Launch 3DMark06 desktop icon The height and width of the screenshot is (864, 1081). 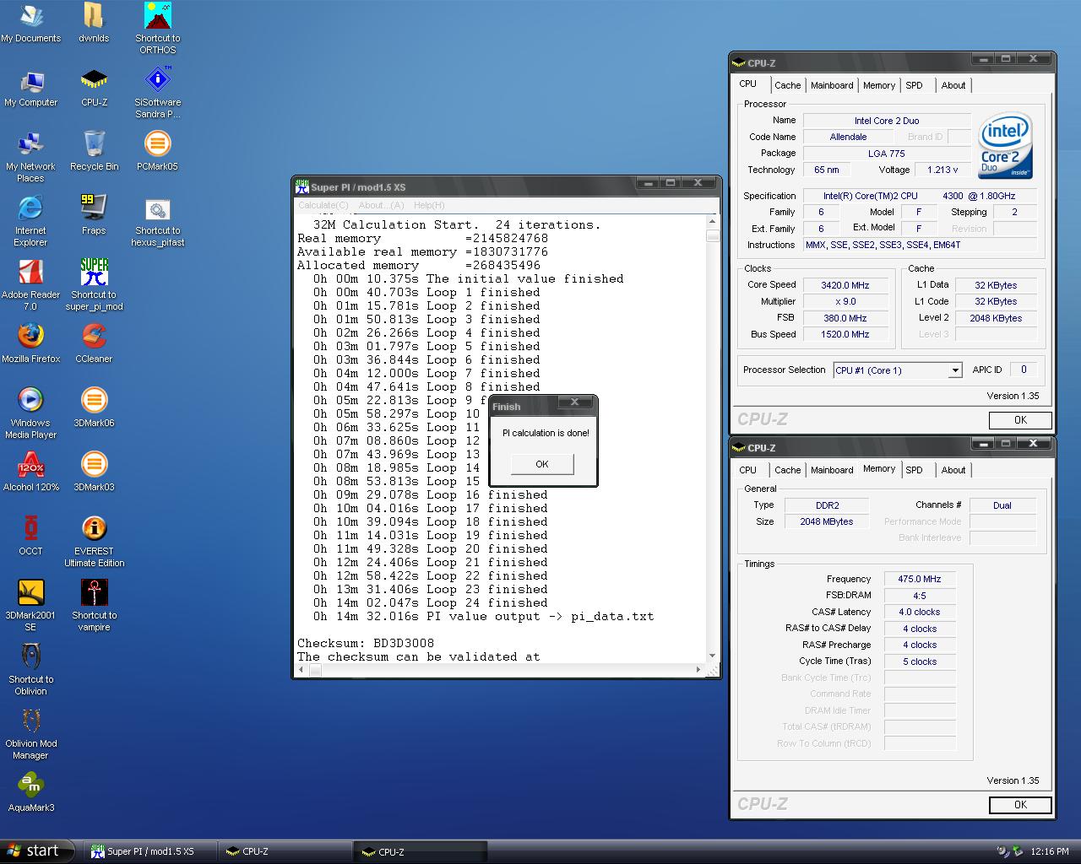[x=94, y=408]
